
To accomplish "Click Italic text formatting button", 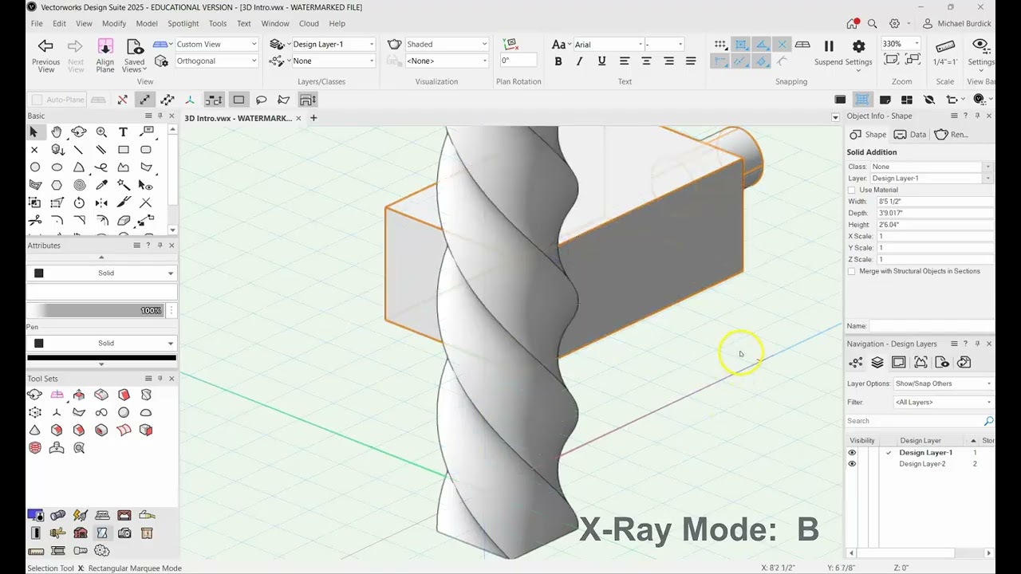I will [580, 61].
